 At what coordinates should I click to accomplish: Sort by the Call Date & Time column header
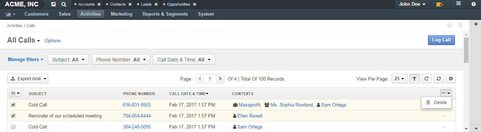coord(189,94)
